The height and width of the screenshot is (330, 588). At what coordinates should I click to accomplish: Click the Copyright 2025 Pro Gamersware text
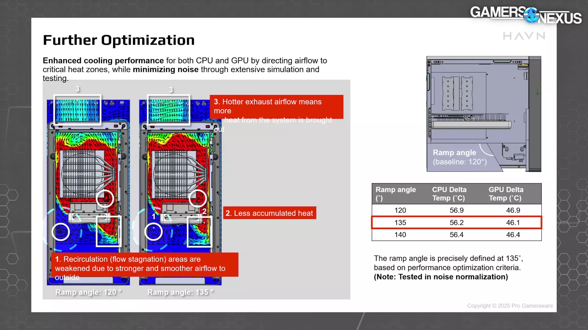tap(510, 306)
